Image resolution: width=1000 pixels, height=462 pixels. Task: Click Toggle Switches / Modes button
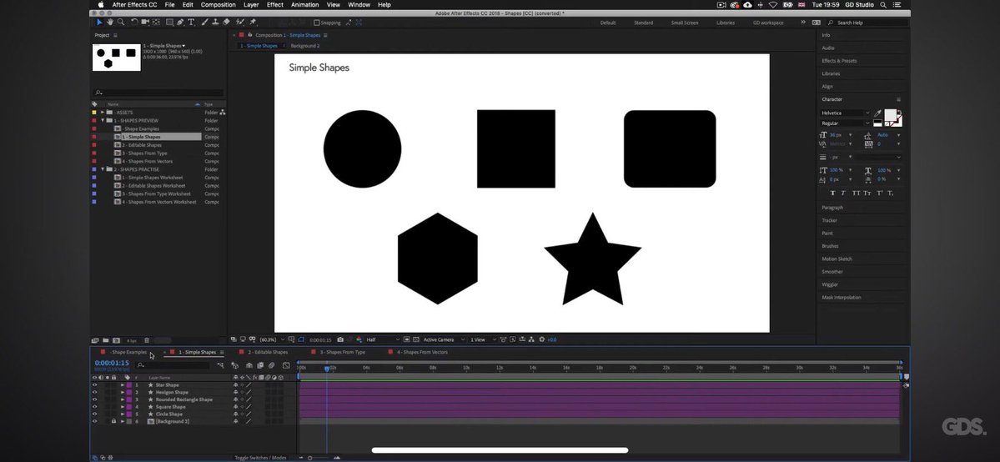pyautogui.click(x=260, y=458)
